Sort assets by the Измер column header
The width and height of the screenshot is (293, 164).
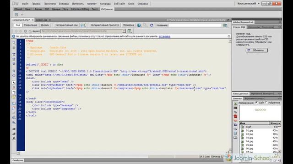coord(275,123)
